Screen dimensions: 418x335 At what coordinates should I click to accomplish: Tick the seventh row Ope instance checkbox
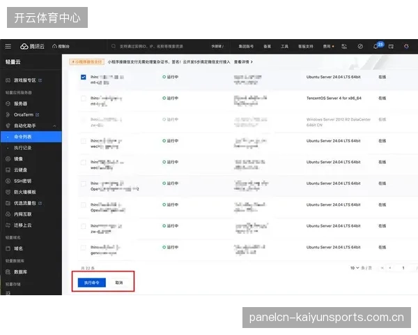point(84,205)
